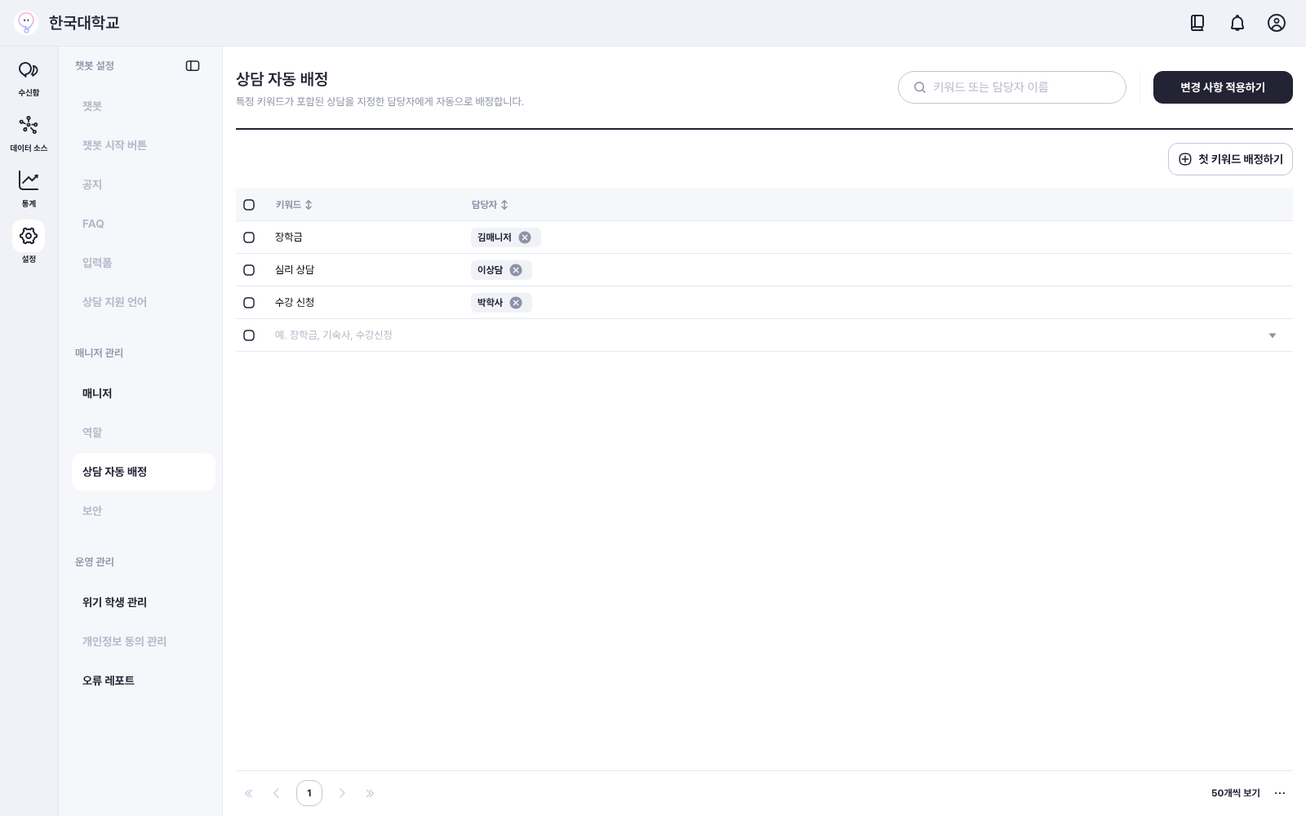Remove 박학사 from 수강 신청 keyword
Image resolution: width=1306 pixels, height=816 pixels.
tap(516, 303)
